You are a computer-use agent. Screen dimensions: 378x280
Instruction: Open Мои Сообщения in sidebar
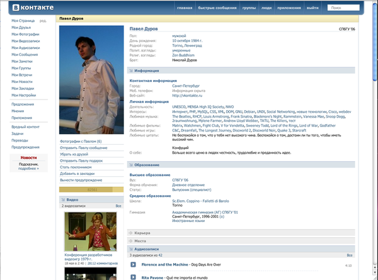(x=25, y=54)
